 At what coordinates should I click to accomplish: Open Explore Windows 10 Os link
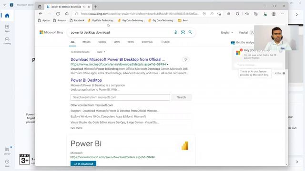[108, 116]
